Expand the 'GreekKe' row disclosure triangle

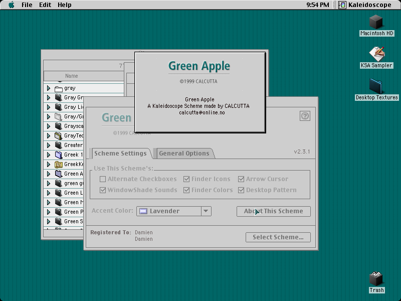click(49, 165)
